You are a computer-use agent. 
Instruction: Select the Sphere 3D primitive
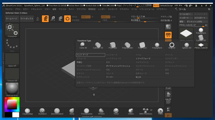pyautogui.click(x=187, y=46)
